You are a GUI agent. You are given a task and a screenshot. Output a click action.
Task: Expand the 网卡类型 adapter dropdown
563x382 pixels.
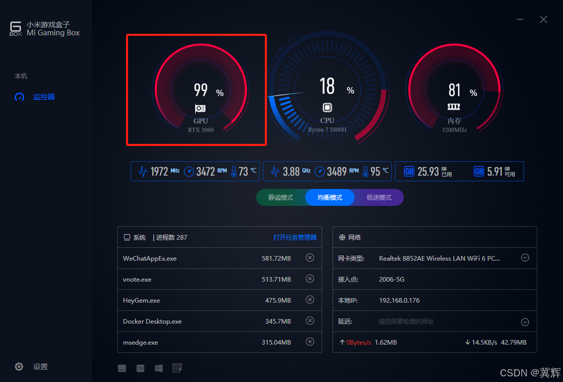(x=525, y=258)
